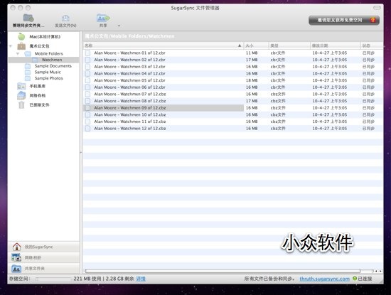
Task: Click file icon of Watchmen 04 of 12.cbr
Action: (87, 73)
